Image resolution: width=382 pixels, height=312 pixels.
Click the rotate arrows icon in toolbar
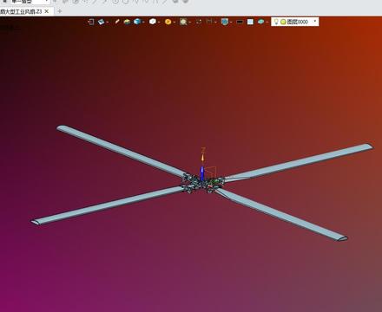pyautogui.click(x=199, y=22)
